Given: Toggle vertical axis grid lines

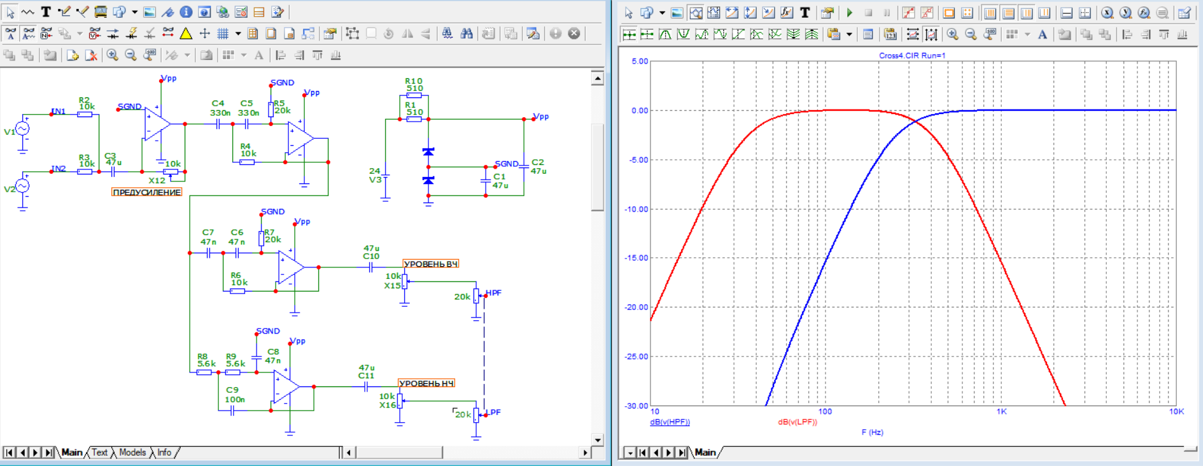Looking at the screenshot, I should pos(990,13).
